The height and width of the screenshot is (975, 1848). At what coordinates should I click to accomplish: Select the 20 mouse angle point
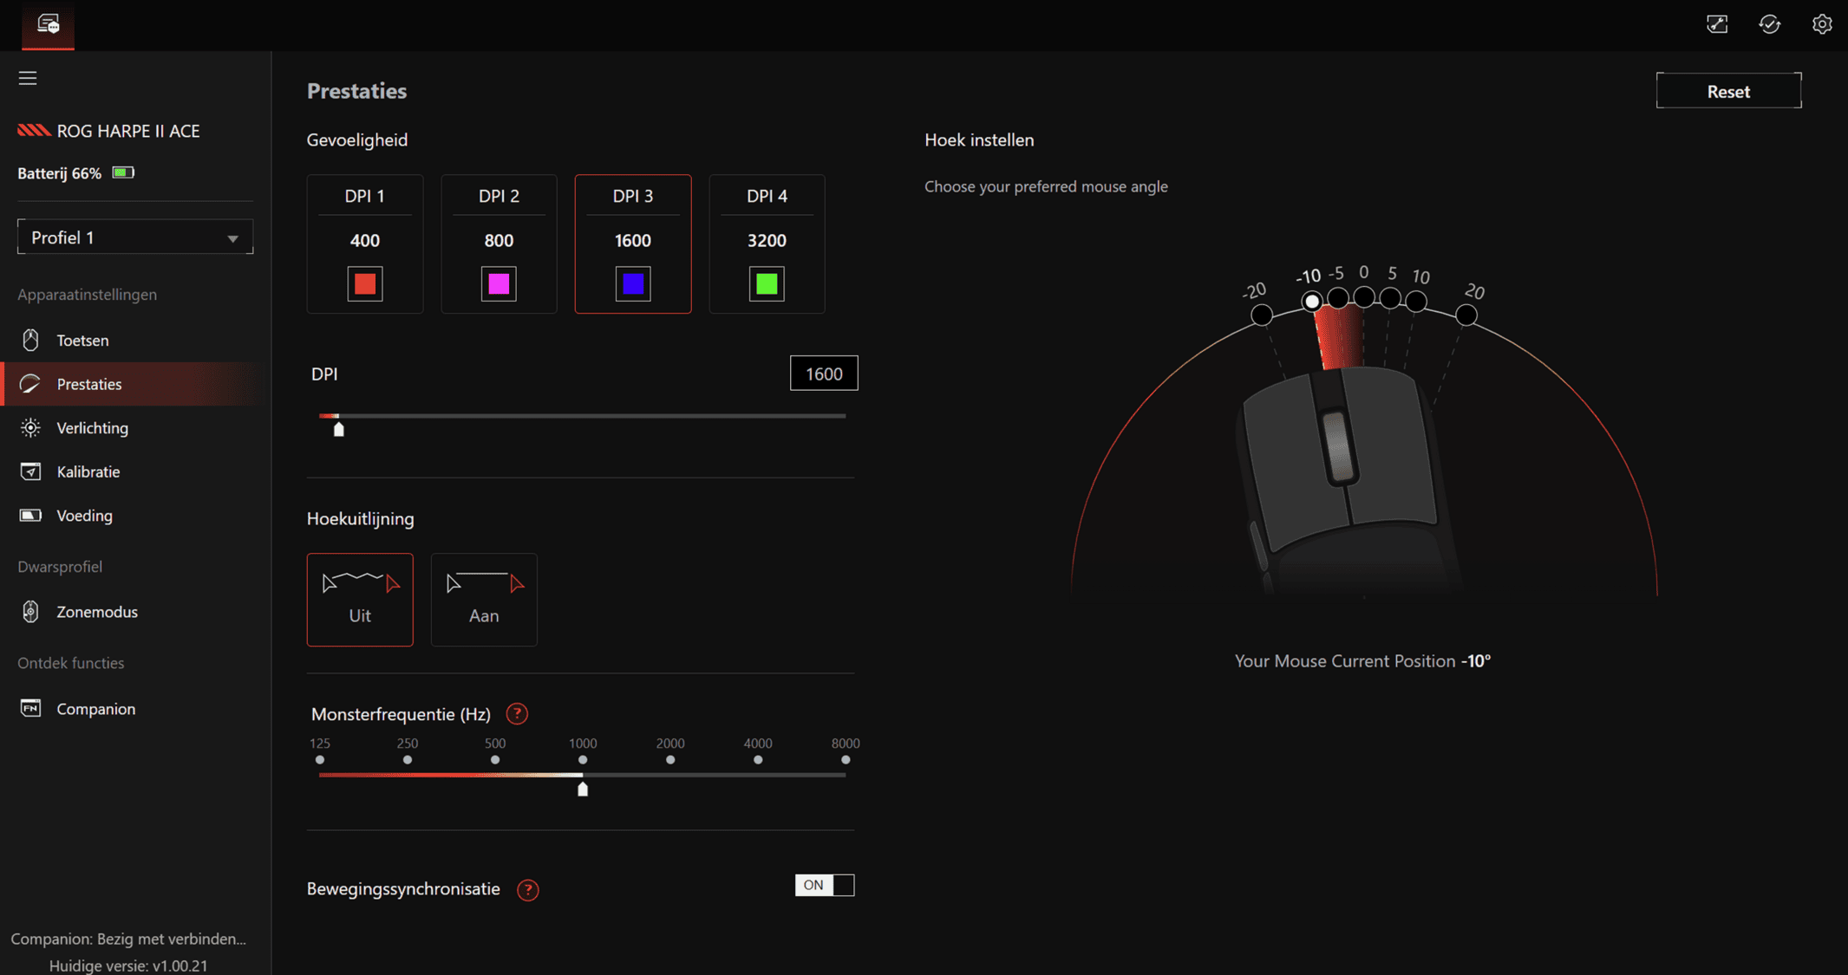(x=1466, y=315)
